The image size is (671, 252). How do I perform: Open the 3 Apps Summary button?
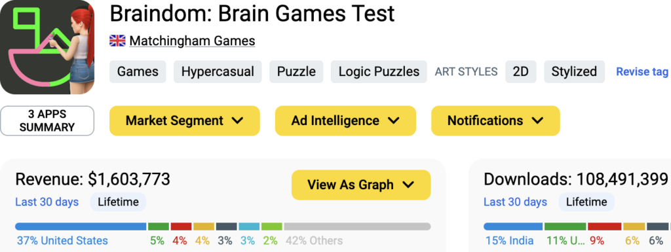click(x=47, y=121)
